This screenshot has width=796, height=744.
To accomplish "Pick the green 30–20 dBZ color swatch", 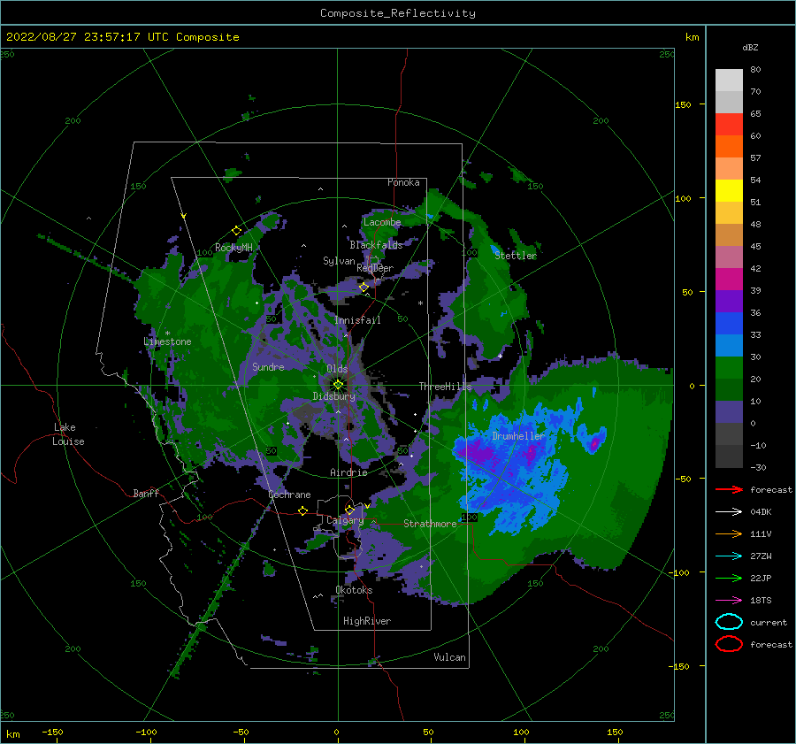I will point(729,368).
